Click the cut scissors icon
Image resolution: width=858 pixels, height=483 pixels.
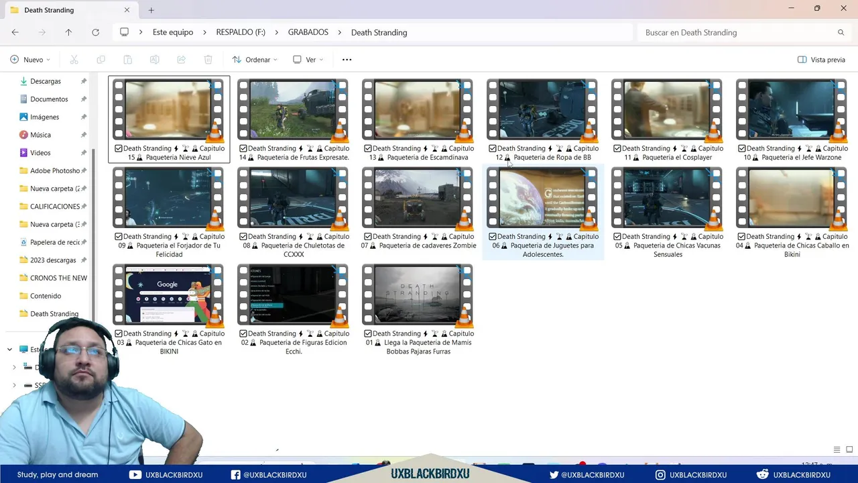point(74,60)
